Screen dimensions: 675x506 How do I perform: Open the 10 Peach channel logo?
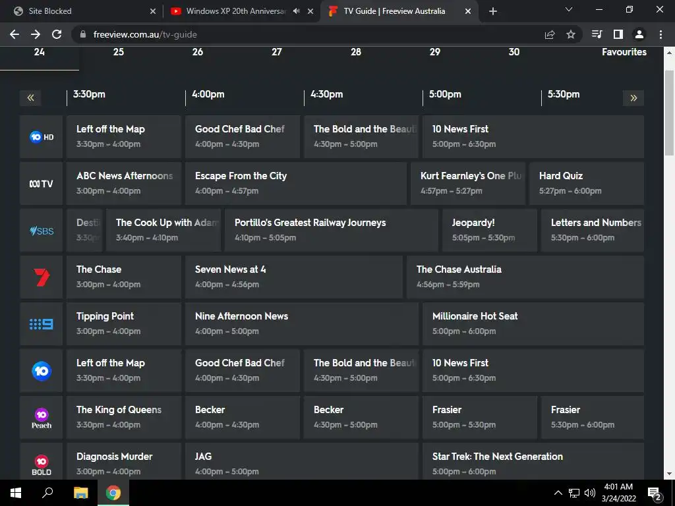pos(42,418)
